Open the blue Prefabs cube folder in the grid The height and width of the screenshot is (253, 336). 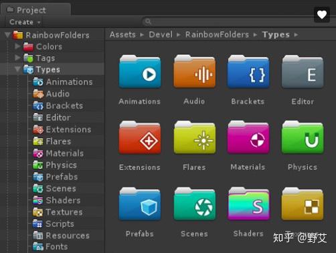point(140,204)
